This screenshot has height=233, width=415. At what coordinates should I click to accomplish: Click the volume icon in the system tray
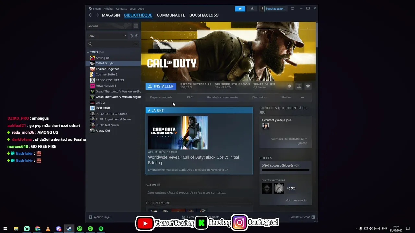pos(371,229)
